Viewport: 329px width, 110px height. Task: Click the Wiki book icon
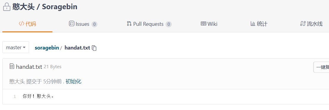coord(203,24)
